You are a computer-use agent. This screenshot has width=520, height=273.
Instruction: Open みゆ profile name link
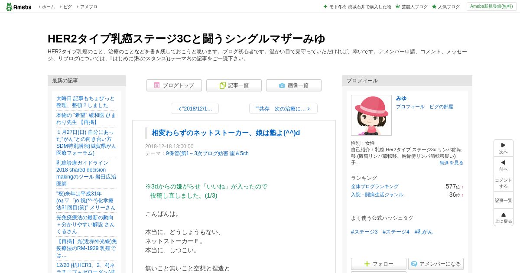coord(401,98)
